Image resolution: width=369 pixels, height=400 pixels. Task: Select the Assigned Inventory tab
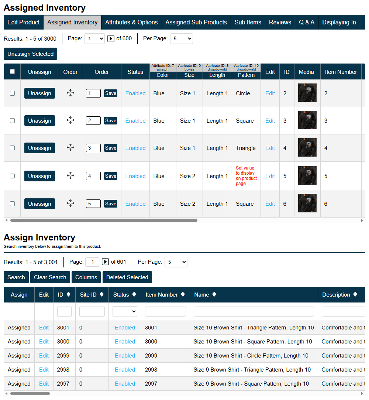72,22
